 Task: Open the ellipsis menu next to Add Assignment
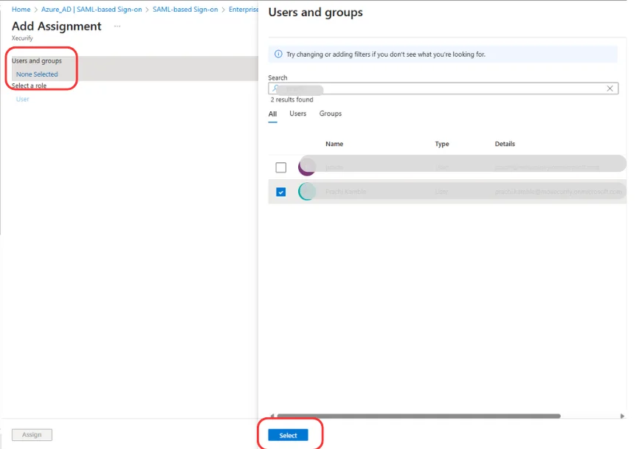click(x=116, y=27)
